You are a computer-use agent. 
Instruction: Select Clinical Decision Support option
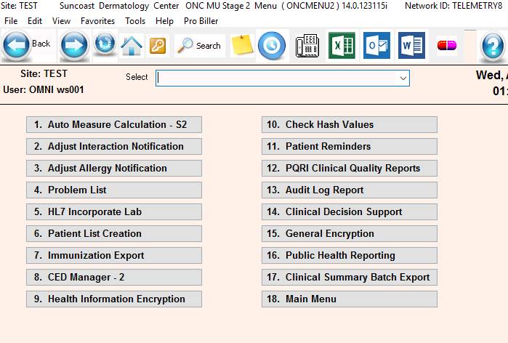tap(350, 211)
